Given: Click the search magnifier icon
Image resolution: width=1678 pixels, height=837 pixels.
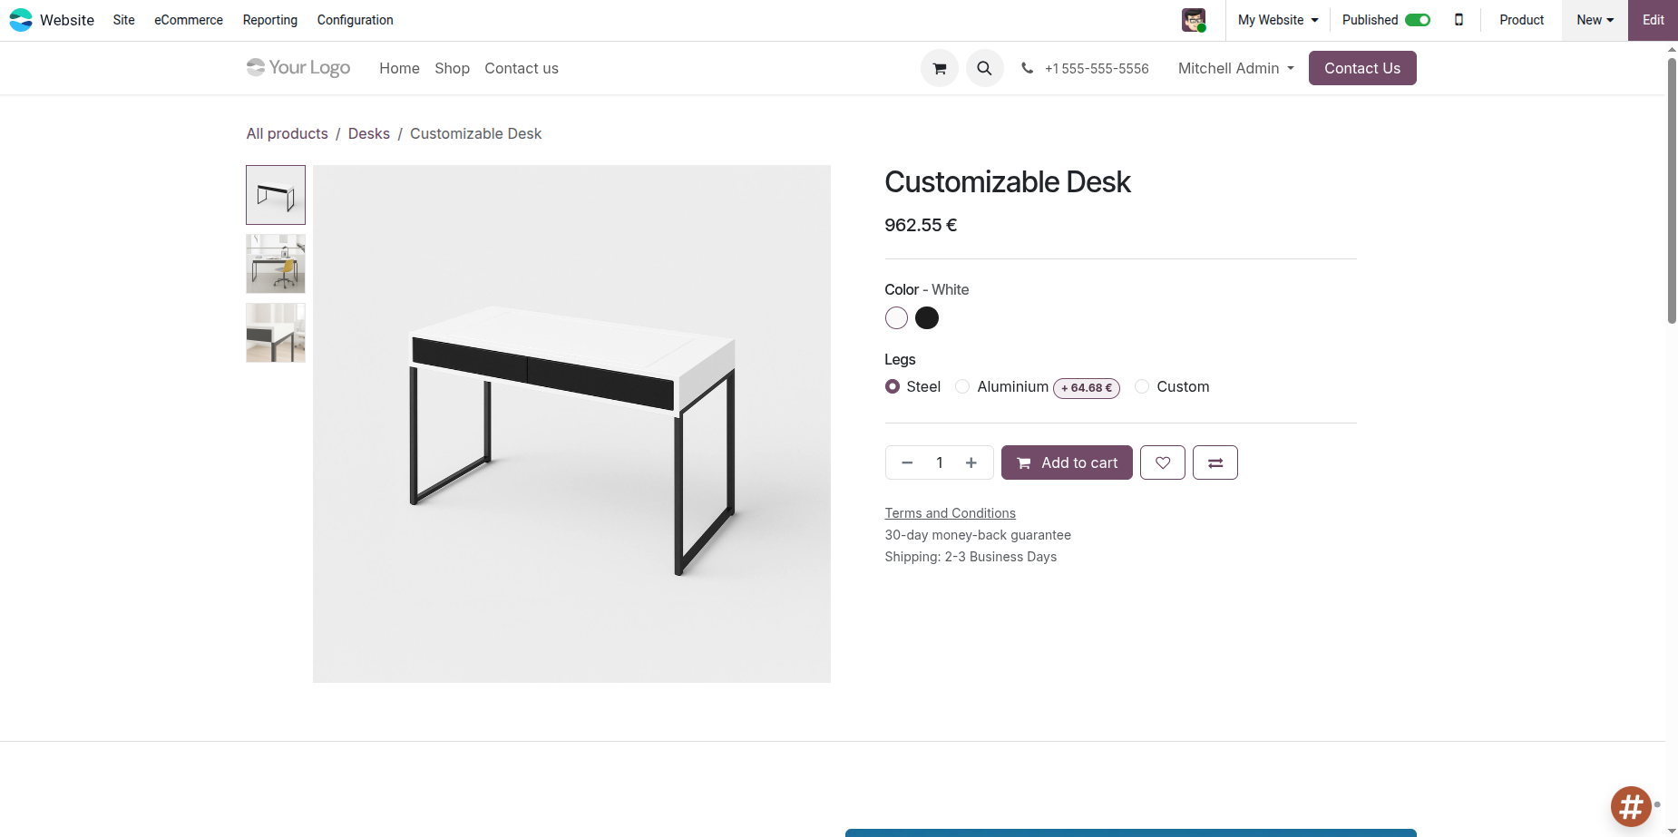Looking at the screenshot, I should [984, 68].
